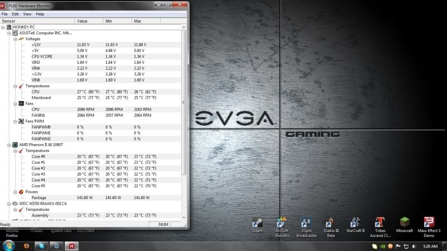Click the HWMonitor taskbar button
Screen dimensions: 447x251
tap(71, 246)
